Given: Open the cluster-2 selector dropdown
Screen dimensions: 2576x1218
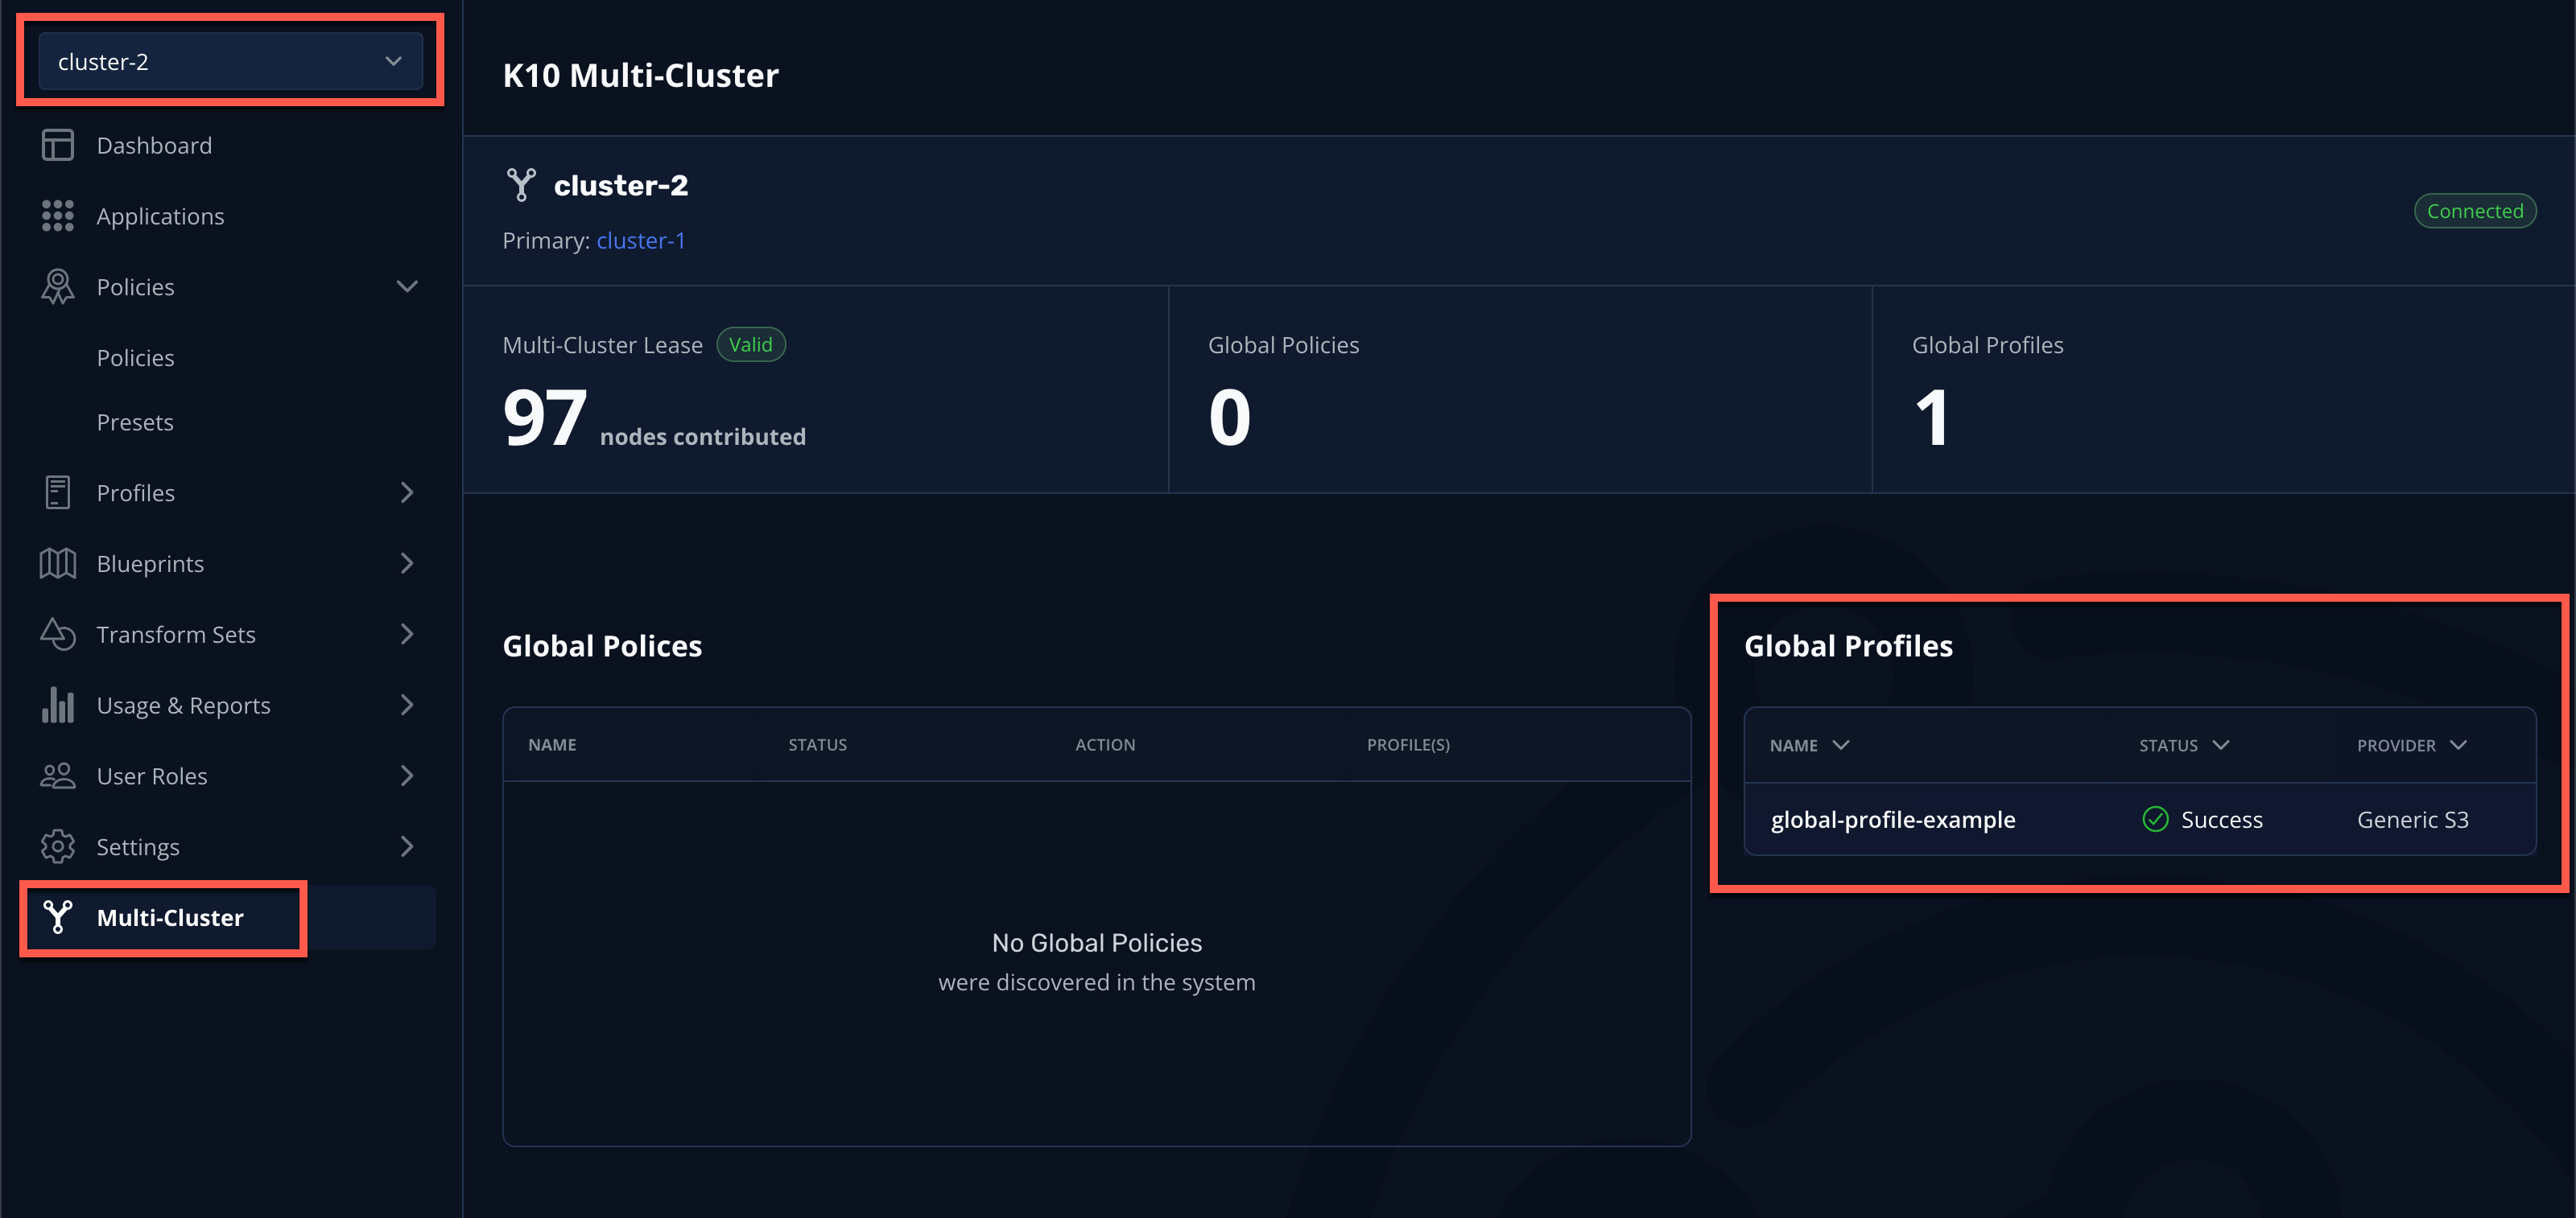Looking at the screenshot, I should pos(230,62).
